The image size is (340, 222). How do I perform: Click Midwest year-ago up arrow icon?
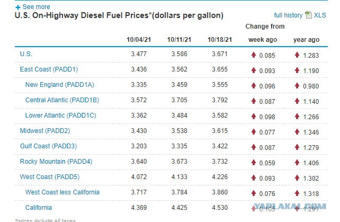tap(297, 131)
